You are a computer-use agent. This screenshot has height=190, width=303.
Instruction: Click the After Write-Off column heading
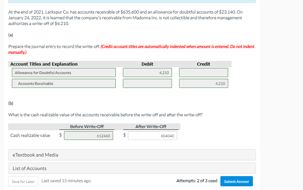(x=151, y=126)
